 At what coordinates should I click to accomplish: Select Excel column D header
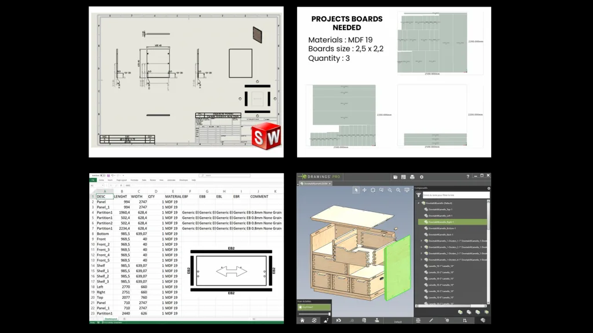coord(156,192)
